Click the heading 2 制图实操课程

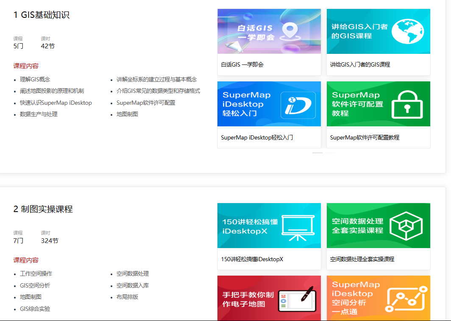[x=43, y=209]
